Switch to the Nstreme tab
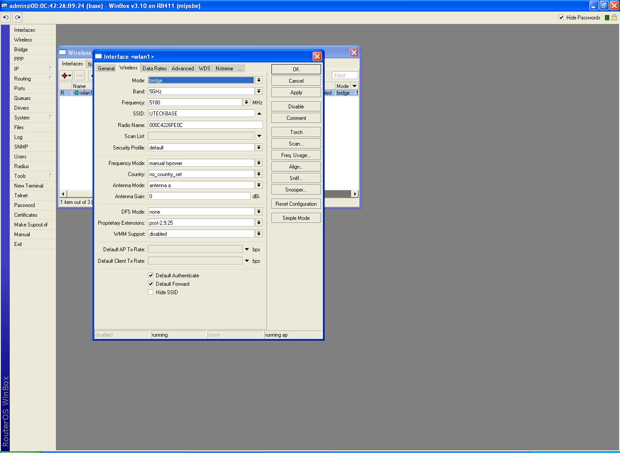620x453 pixels. tap(225, 69)
